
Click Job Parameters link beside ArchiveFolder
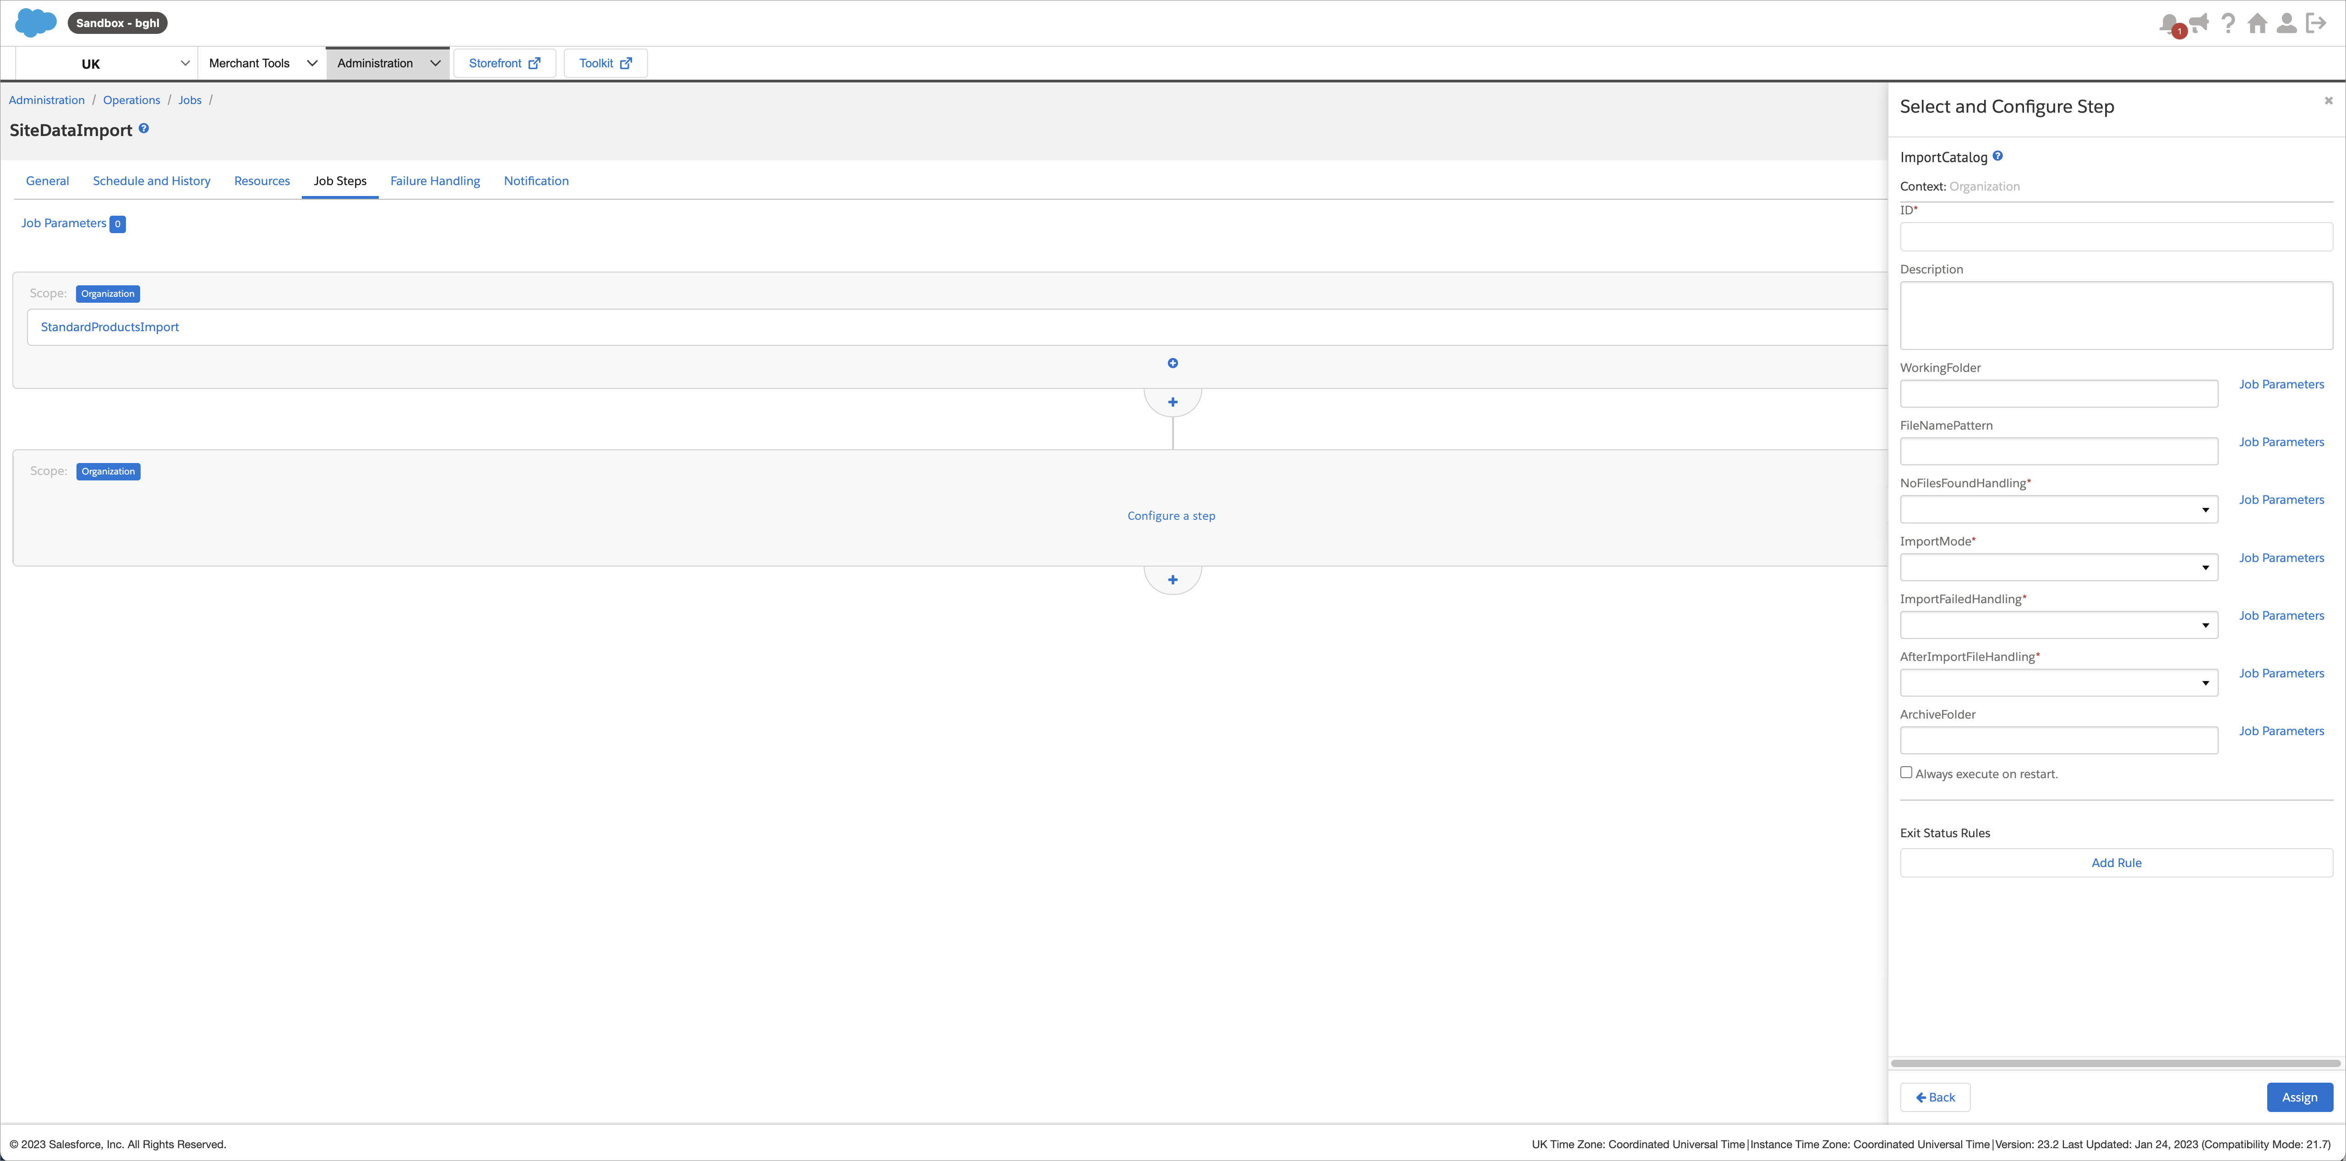(2281, 731)
